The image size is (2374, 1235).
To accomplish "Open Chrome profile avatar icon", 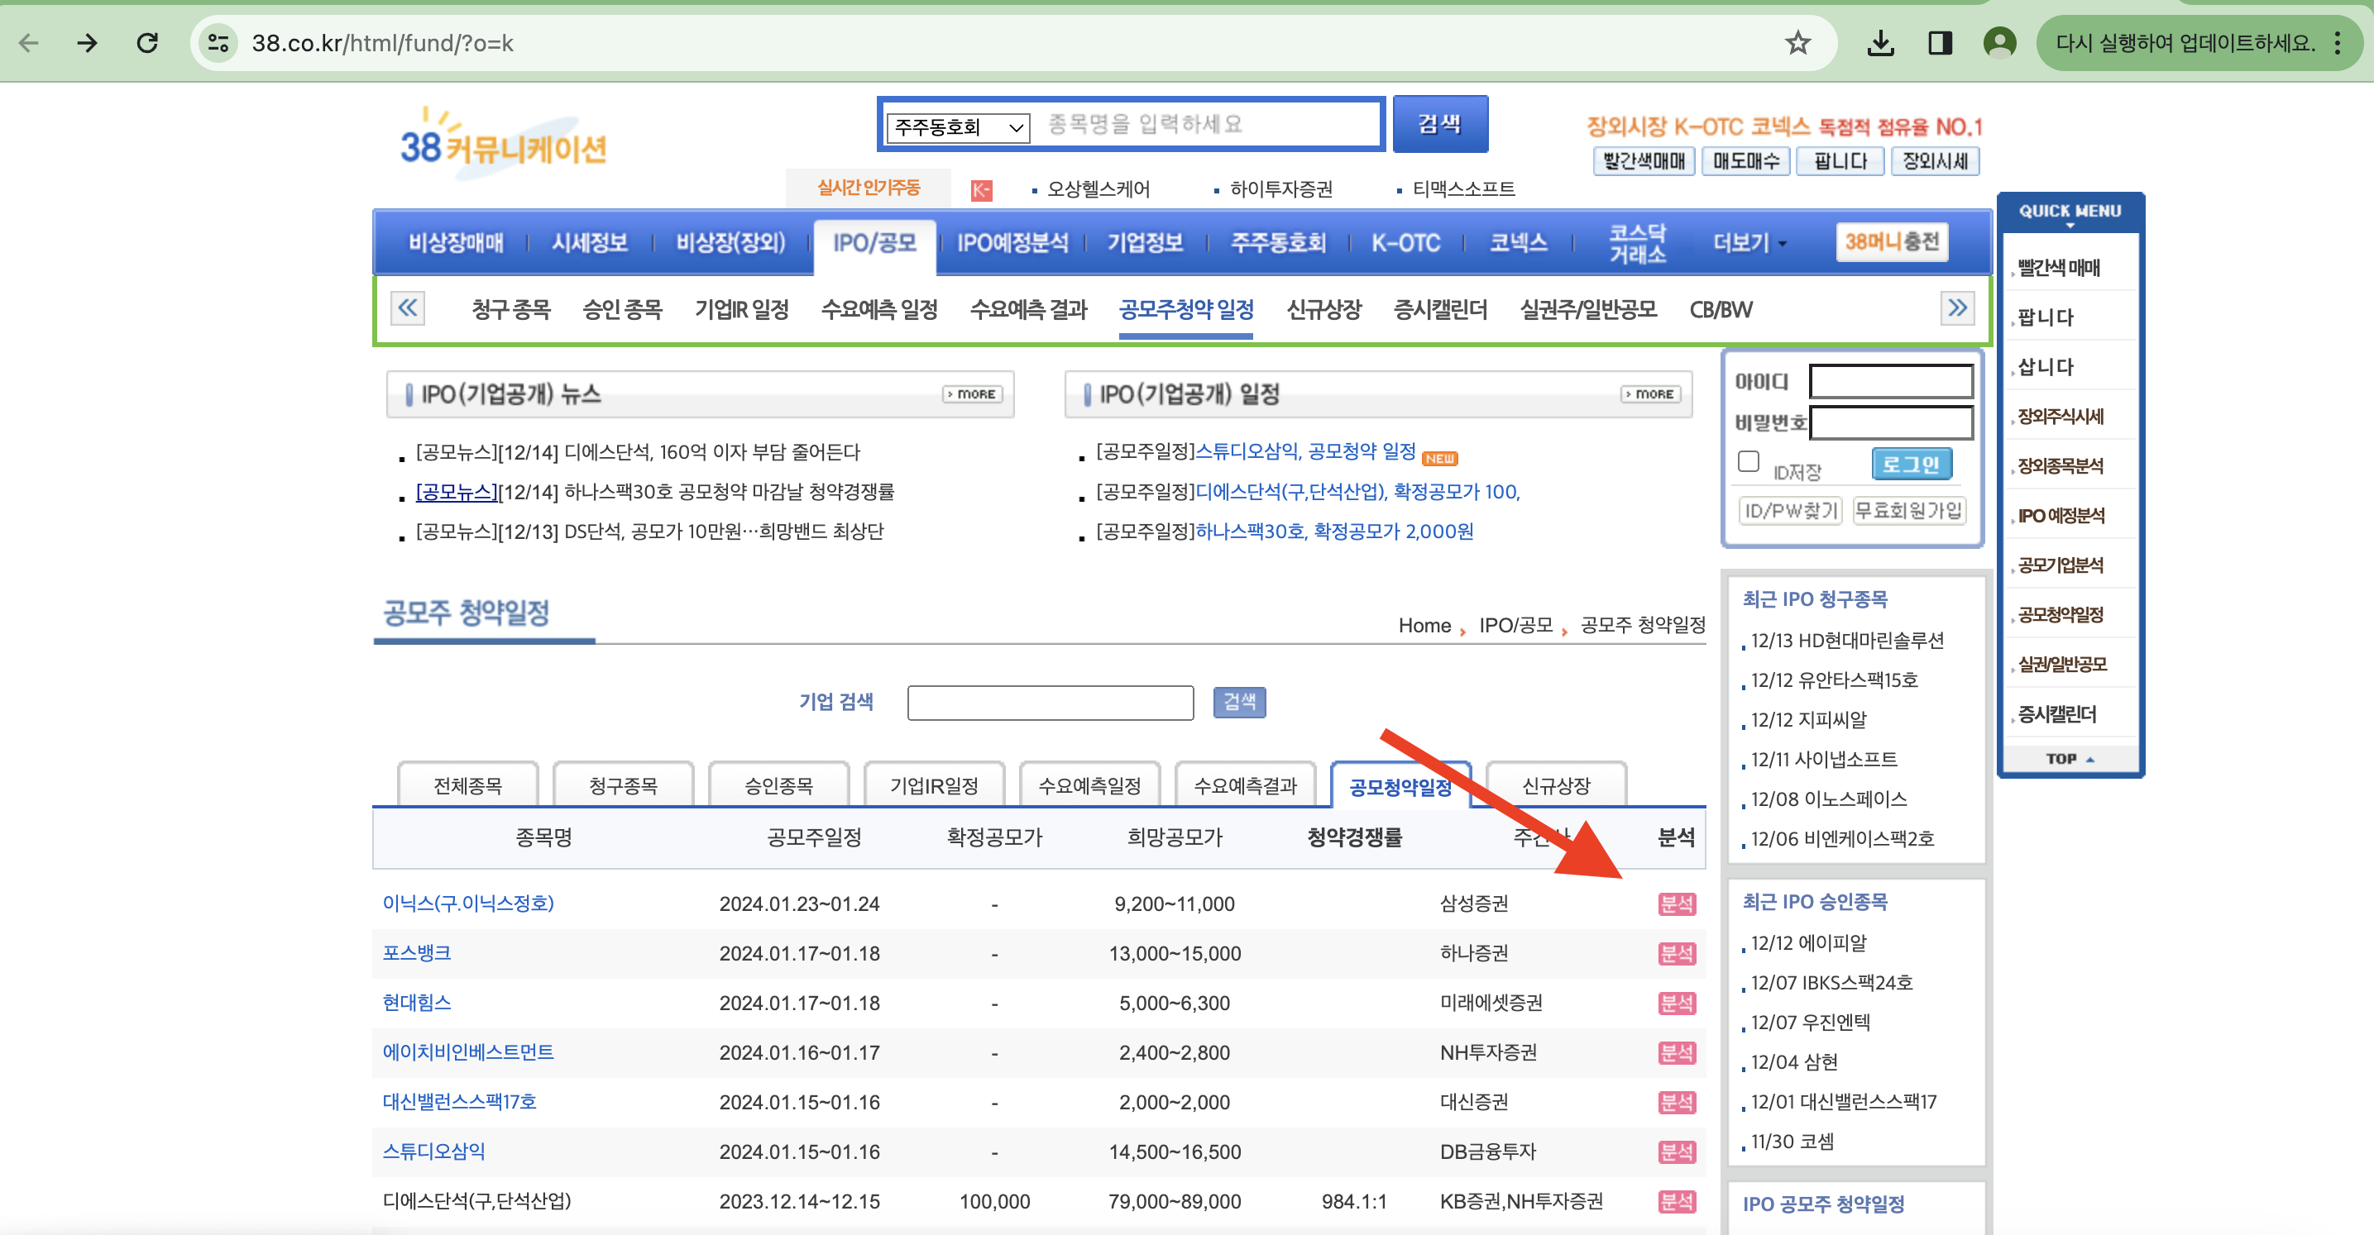I will pos(1999,43).
